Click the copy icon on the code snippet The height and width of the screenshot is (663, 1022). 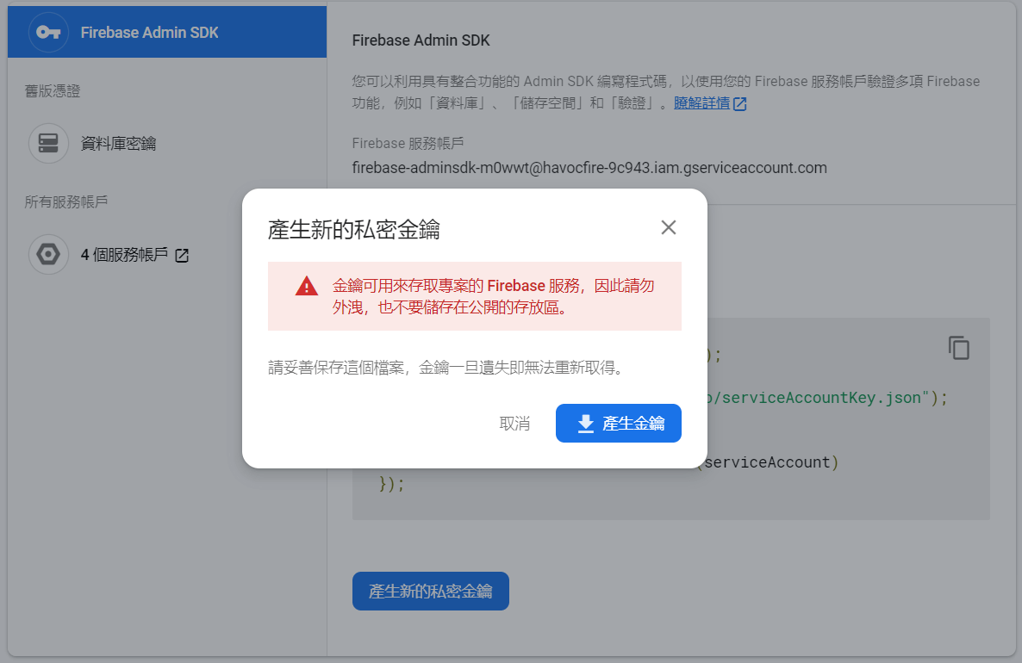coord(959,348)
